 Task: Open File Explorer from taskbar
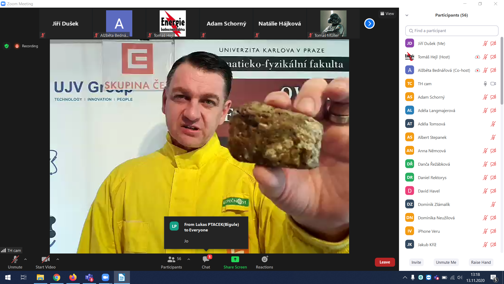(x=40, y=277)
